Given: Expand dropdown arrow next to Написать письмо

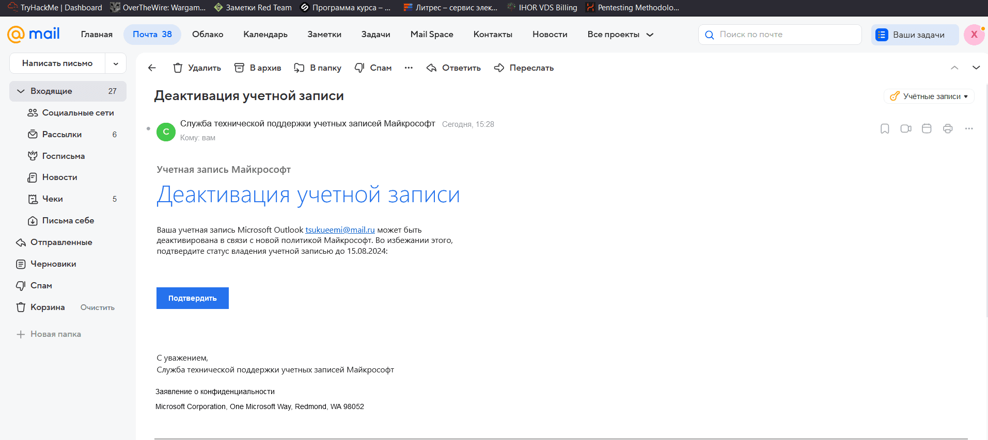Looking at the screenshot, I should coord(116,63).
